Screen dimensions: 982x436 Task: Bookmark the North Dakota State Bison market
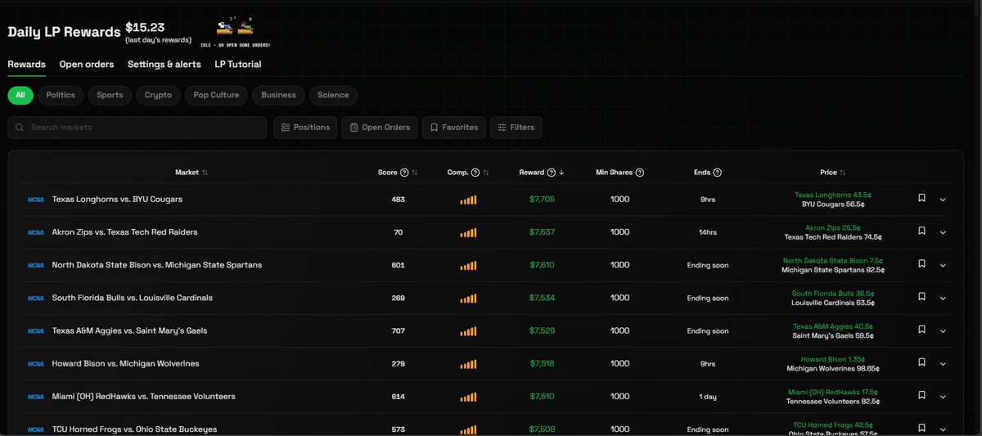921,264
